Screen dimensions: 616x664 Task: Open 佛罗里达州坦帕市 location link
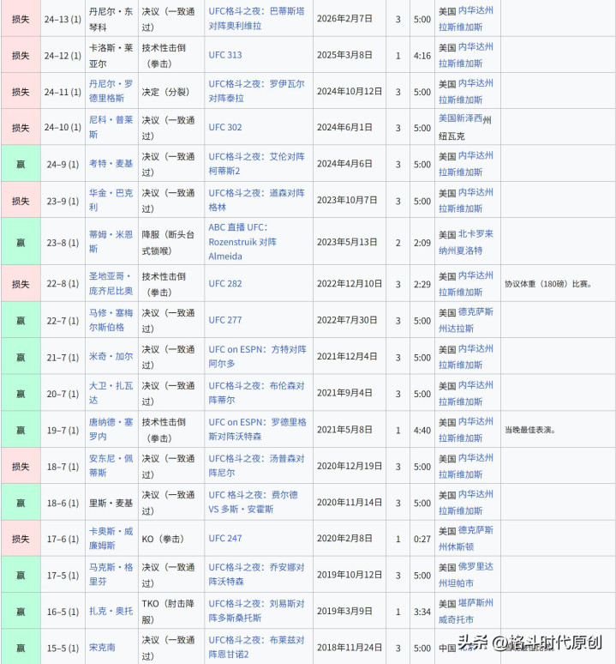point(466,575)
